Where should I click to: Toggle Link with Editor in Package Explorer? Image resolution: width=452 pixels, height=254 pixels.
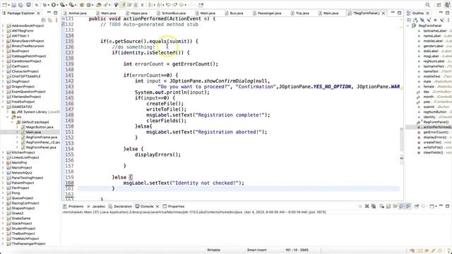coord(50,20)
